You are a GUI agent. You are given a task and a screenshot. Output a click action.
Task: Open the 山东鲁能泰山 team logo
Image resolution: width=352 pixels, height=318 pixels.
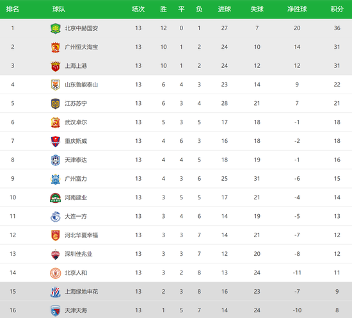(55, 85)
